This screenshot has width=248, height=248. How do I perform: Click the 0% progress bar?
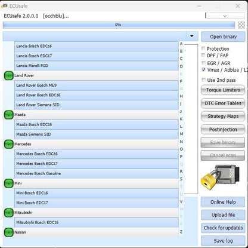(119, 25)
